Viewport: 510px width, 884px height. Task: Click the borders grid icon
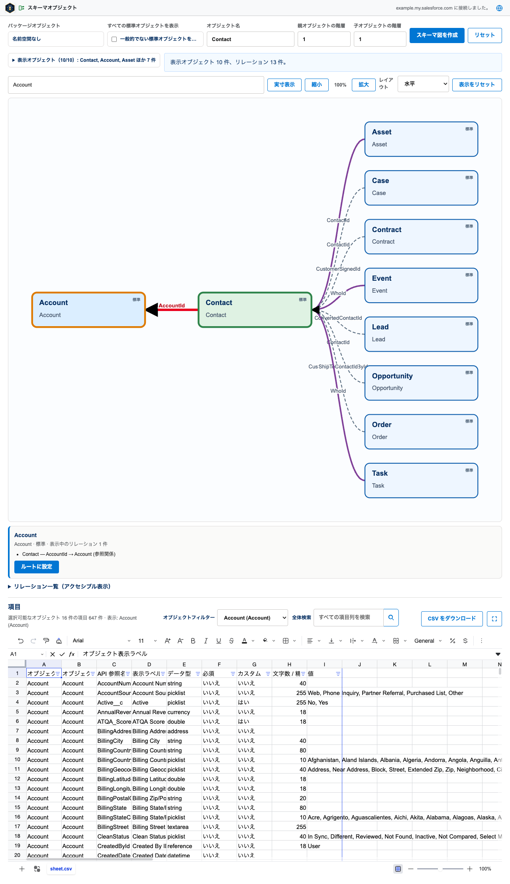tap(286, 641)
